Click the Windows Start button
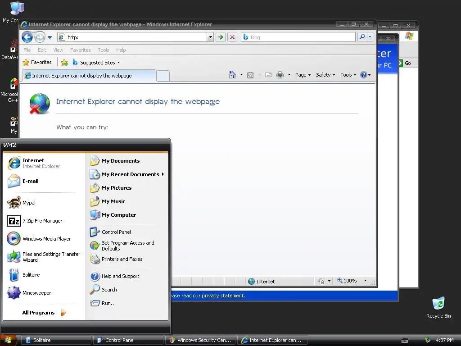Screen dimensions: 461x346 click(x=8, y=340)
